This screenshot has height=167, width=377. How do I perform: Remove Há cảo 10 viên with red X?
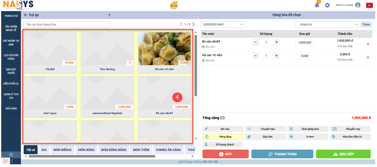pyautogui.click(x=368, y=57)
